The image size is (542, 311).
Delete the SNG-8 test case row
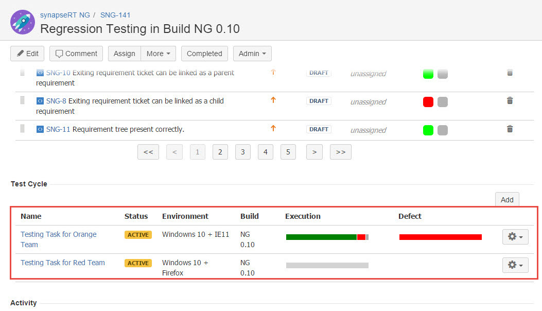510,101
